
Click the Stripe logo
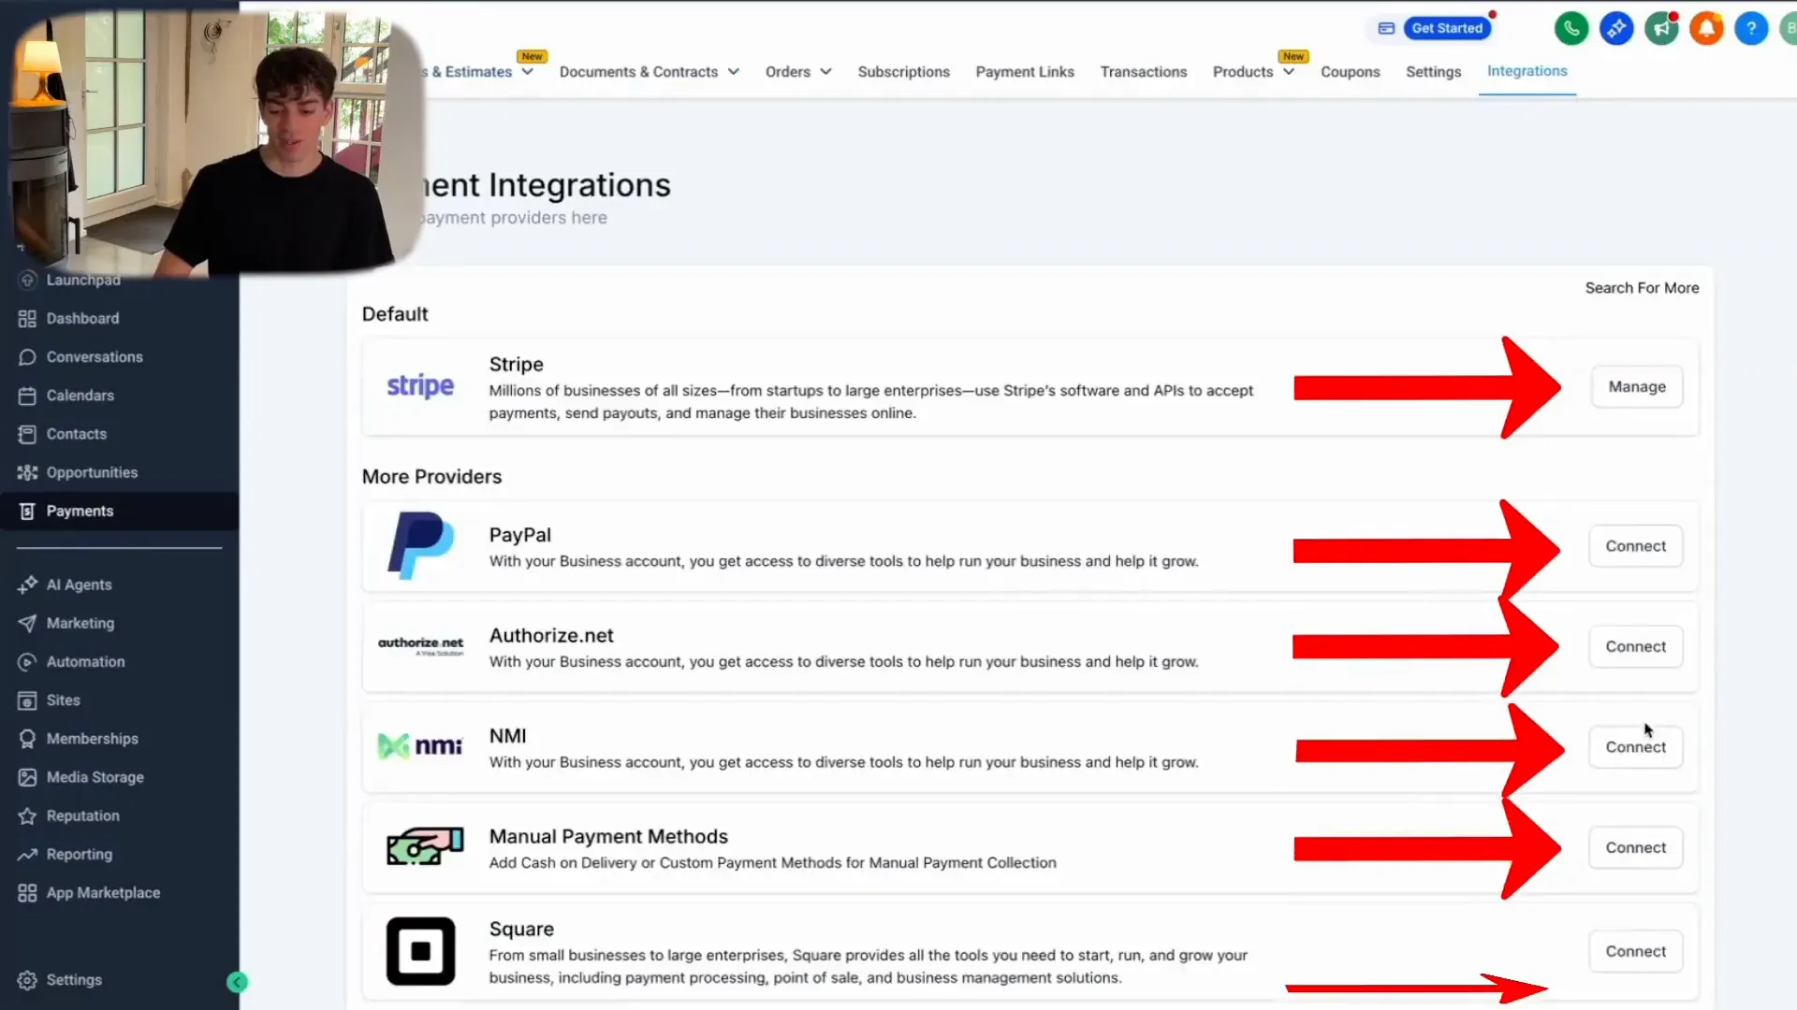pos(419,385)
